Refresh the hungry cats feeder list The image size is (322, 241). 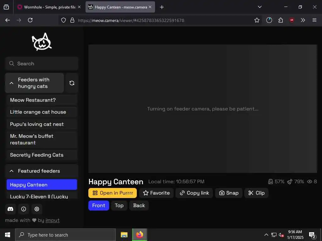click(72, 83)
